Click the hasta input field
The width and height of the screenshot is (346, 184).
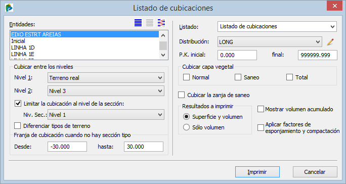[144, 147]
